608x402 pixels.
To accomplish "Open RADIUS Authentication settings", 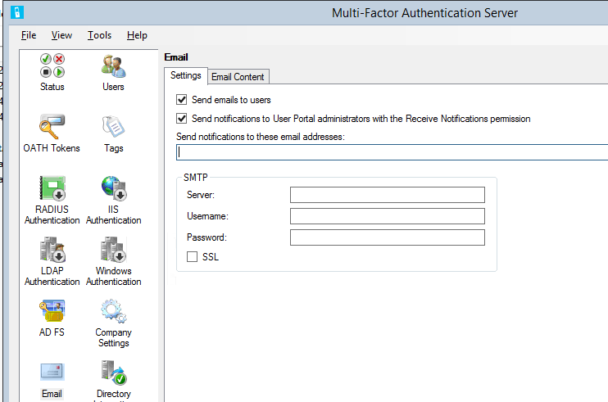I will (x=52, y=190).
